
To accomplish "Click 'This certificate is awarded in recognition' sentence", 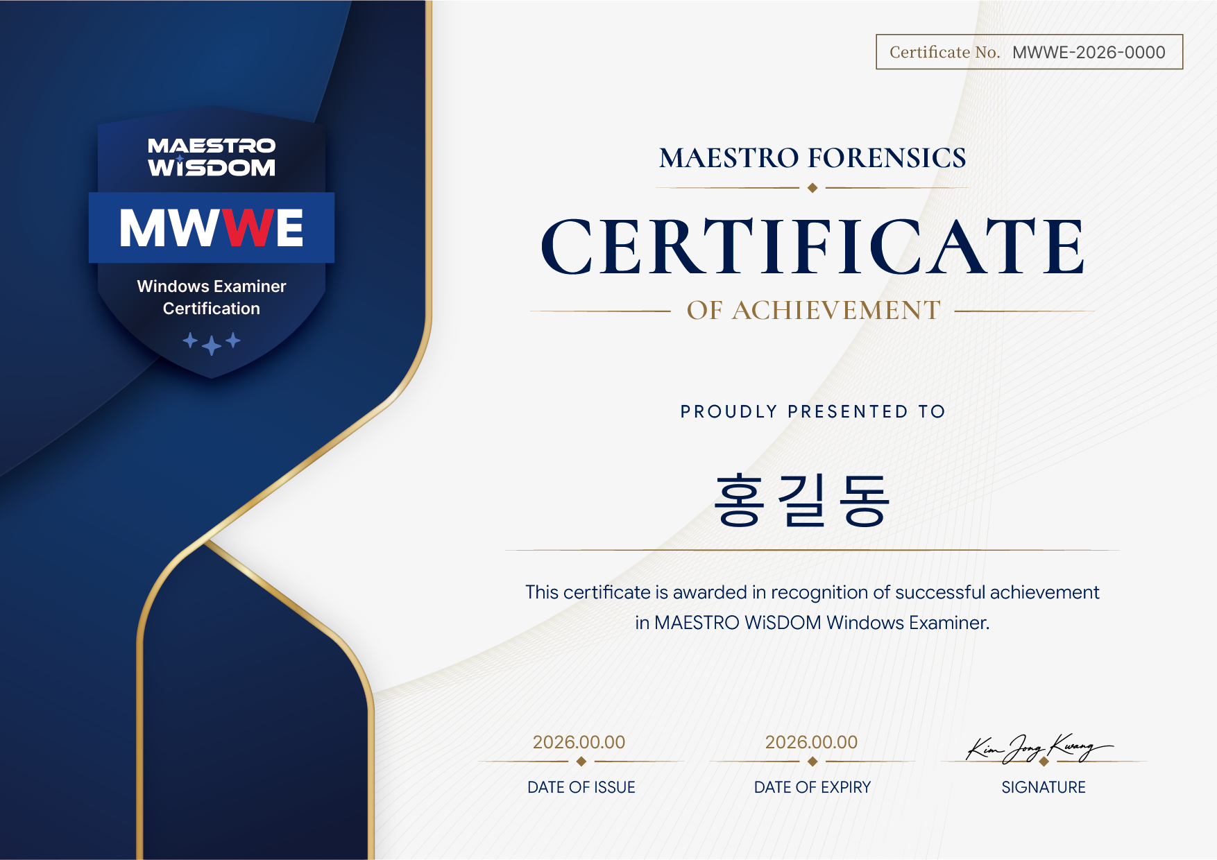I will coord(812,592).
